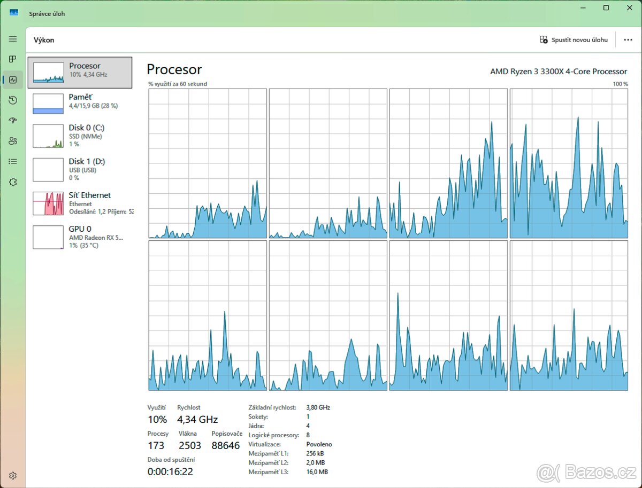Select the Paměť performance item

[80, 103]
